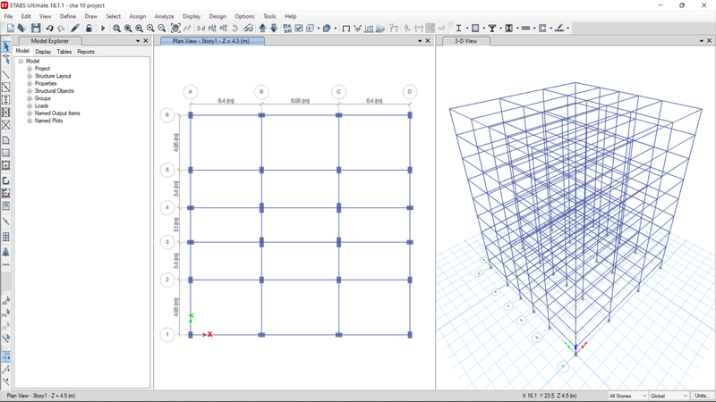Viewport: 716px width, 402px height.
Task: Open the Define menu
Action: (x=68, y=16)
